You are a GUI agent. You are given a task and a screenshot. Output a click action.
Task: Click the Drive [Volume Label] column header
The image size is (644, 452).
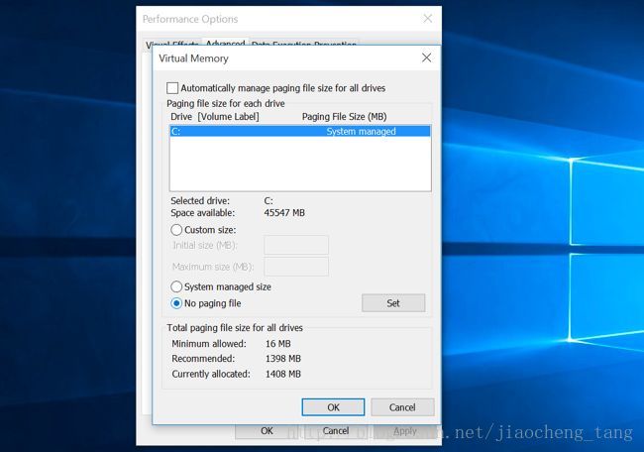pyautogui.click(x=215, y=117)
